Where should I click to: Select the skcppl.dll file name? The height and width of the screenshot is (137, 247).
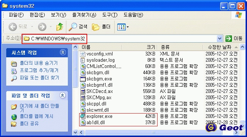[96, 104]
